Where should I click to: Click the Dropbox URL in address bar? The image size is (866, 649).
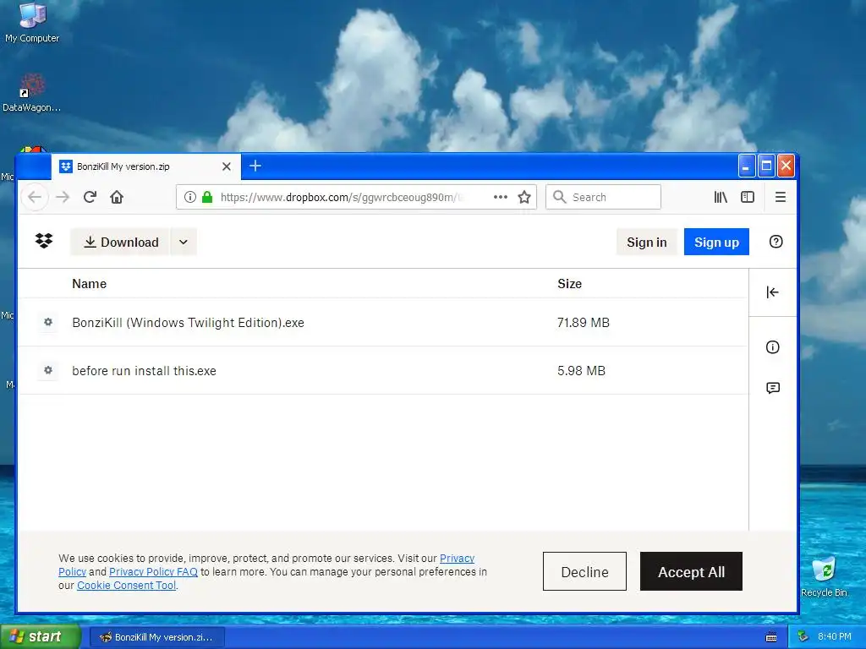(340, 197)
